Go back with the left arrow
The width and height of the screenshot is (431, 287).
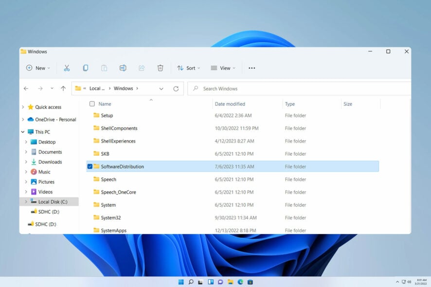tap(26, 89)
